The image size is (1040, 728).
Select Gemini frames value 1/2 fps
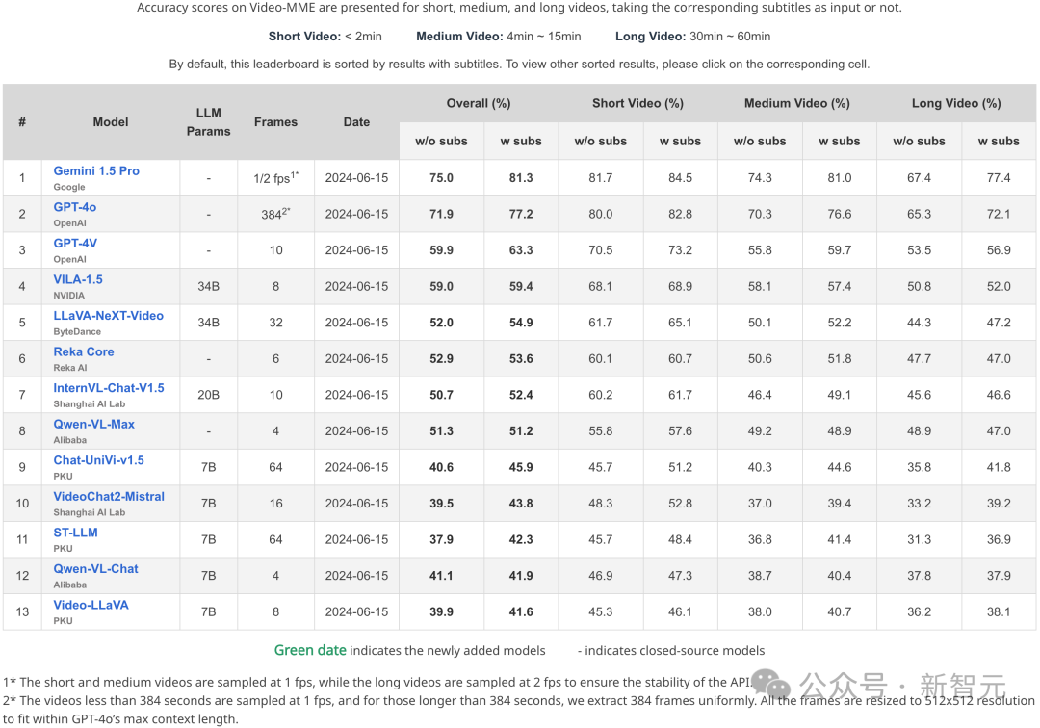point(275,178)
